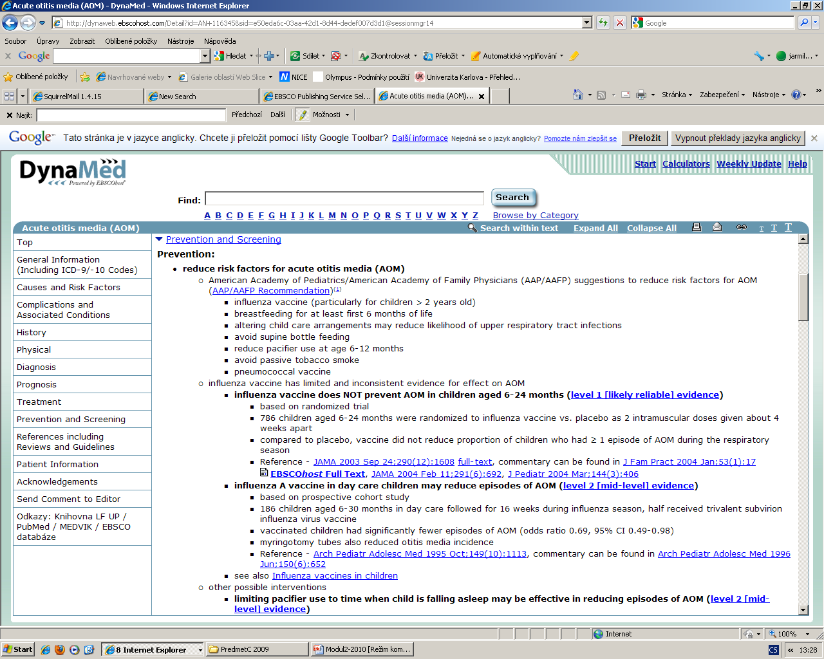Select the largest text size T icon
The height and width of the screenshot is (659, 824).
tap(788, 227)
